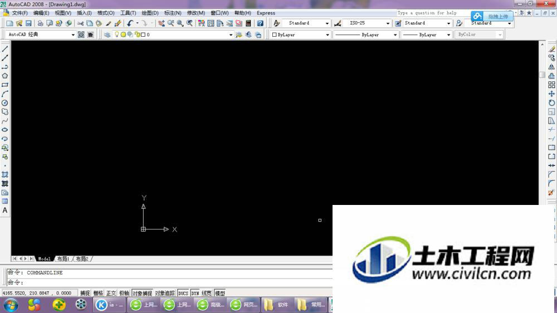
Task: Click the Array tool
Action: [551, 85]
